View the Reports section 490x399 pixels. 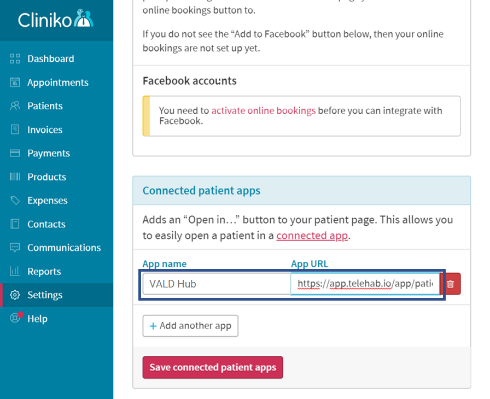(44, 271)
